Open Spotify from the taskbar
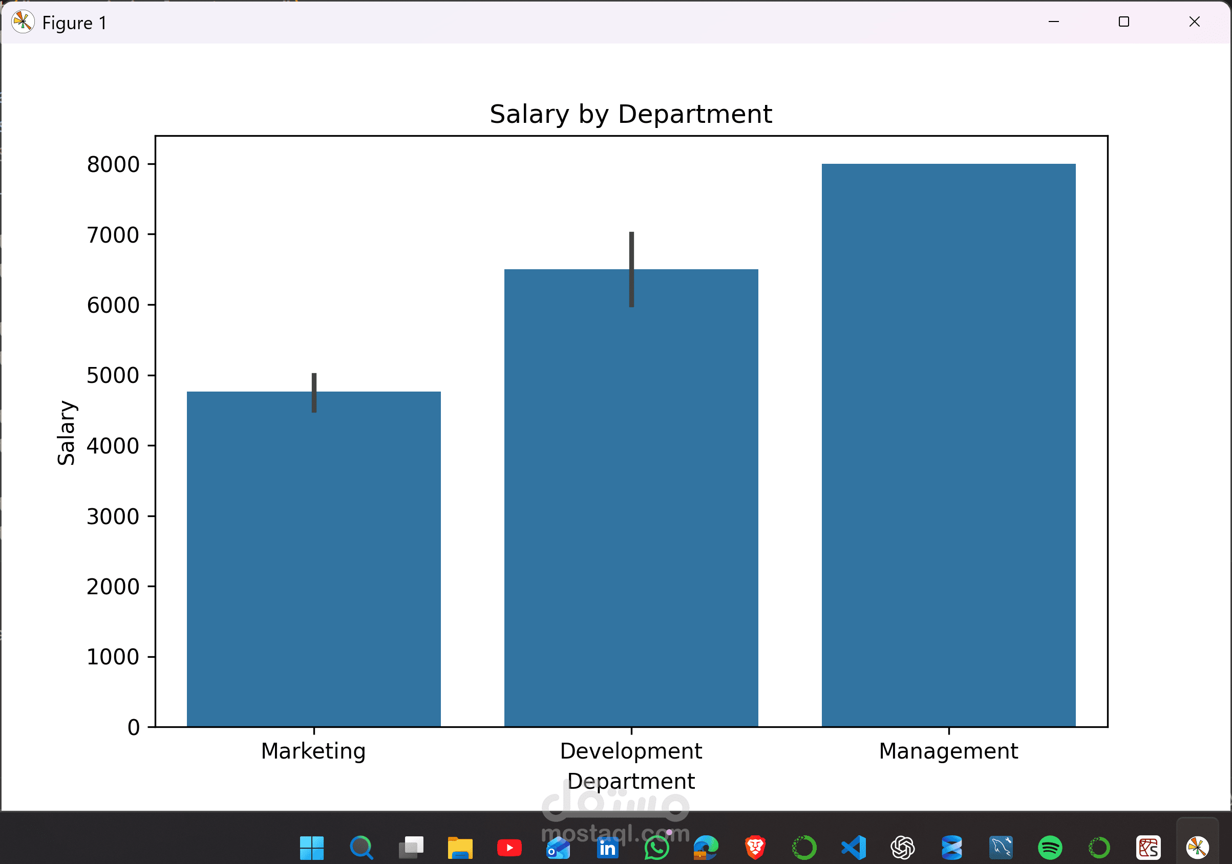This screenshot has width=1232, height=864. pyautogui.click(x=1050, y=848)
